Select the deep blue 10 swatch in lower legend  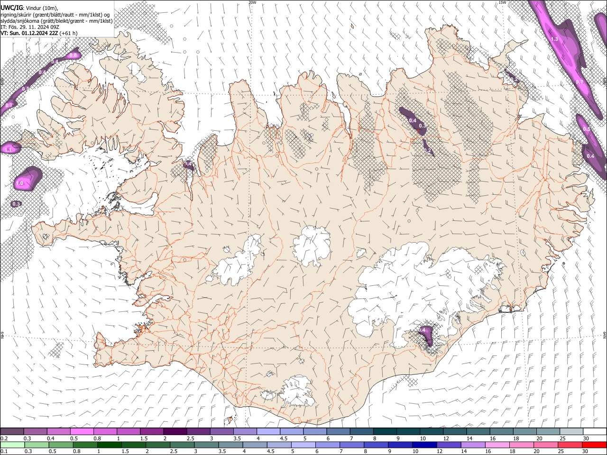[424, 445]
